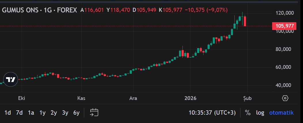The height and width of the screenshot is (123, 303).
Task: Open chart settings via the hexagon icon
Action: [x=285, y=98]
